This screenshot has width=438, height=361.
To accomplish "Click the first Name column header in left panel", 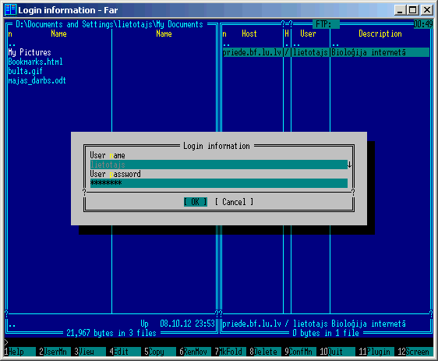I will point(58,34).
